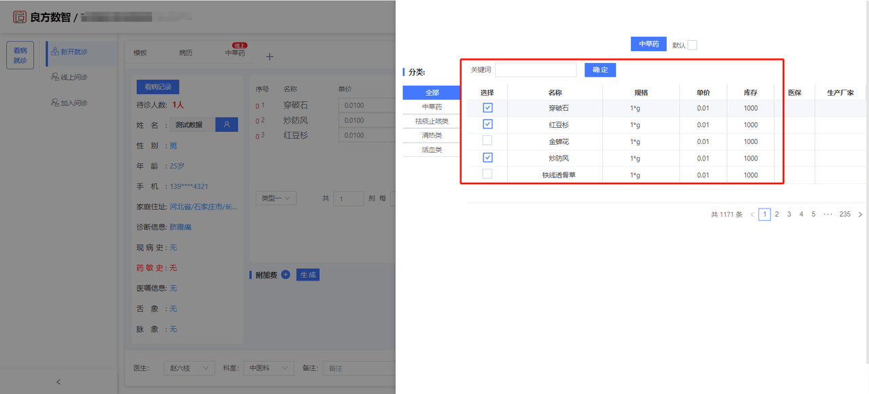The width and height of the screenshot is (869, 394).
Task: Click the pagination ellipsis to jump pages
Action: (x=828, y=215)
